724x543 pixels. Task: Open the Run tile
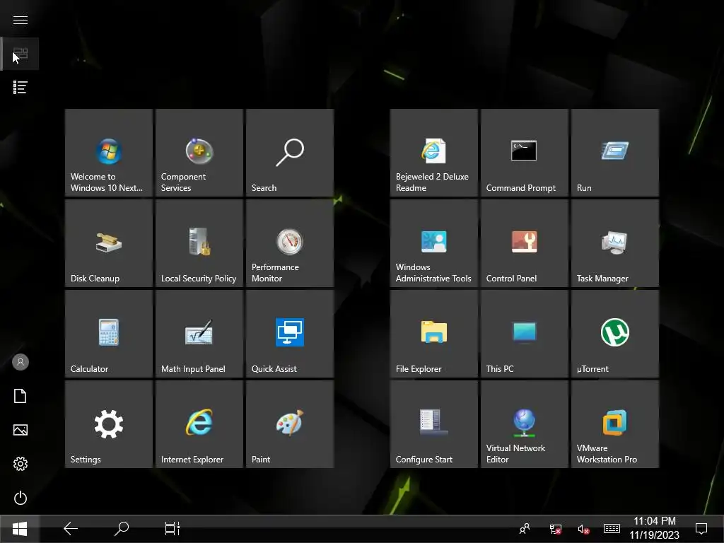(614, 153)
